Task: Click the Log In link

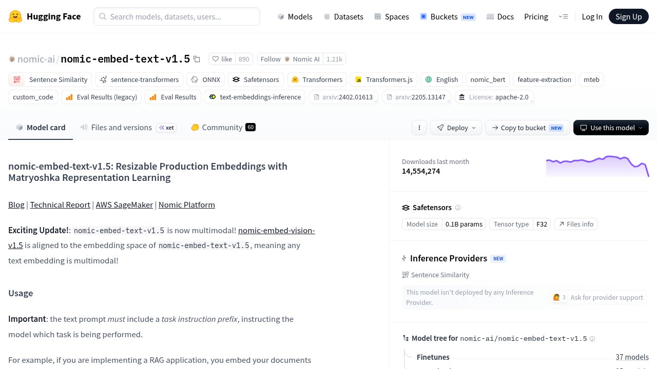Action: click(592, 16)
